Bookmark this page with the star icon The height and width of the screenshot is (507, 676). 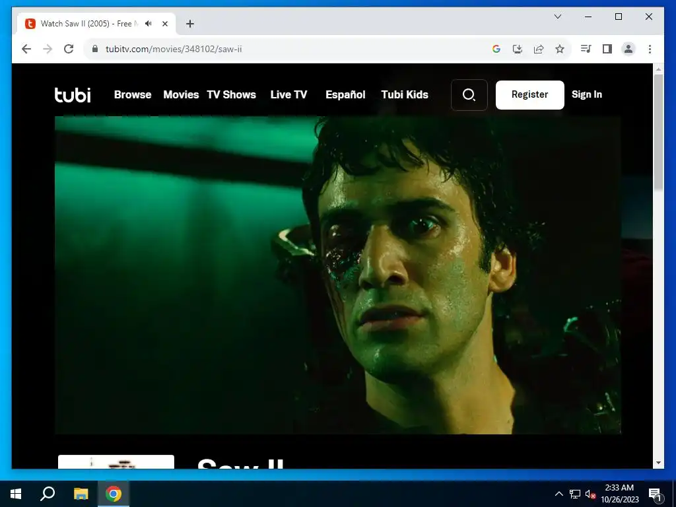click(560, 49)
